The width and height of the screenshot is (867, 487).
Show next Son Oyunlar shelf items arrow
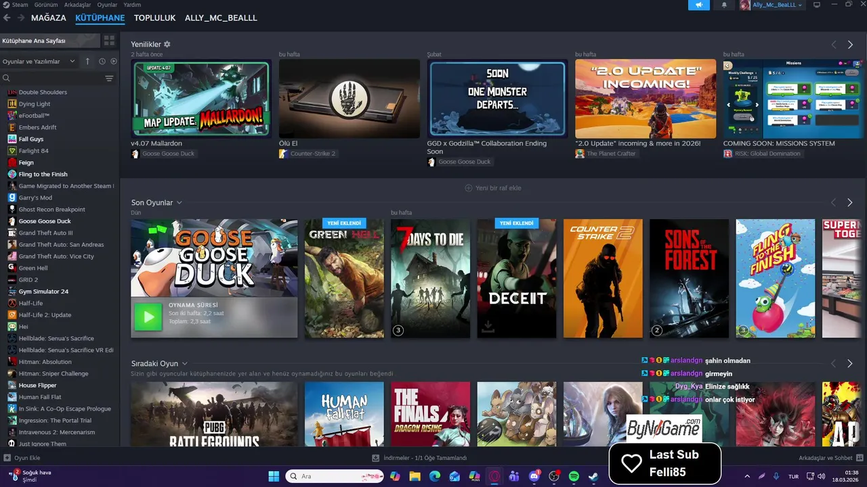tap(850, 203)
